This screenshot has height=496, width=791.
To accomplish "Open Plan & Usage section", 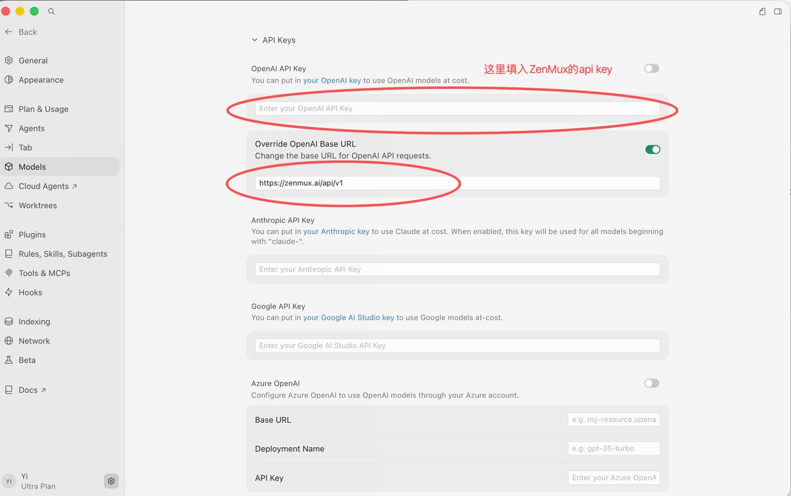I will click(x=43, y=109).
